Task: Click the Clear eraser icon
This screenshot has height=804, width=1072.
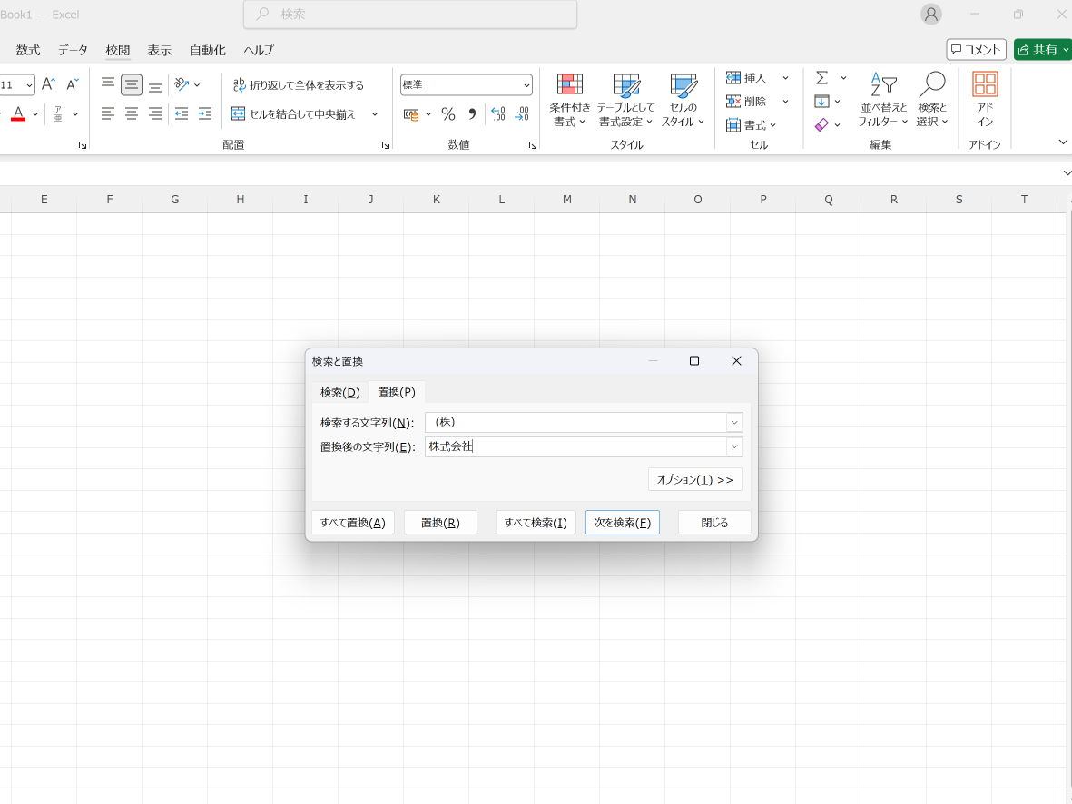Action: tap(821, 125)
